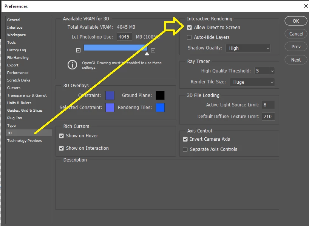The width and height of the screenshot is (309, 226).
Task: Click Active Light Source Limit field
Action: tap(268, 105)
